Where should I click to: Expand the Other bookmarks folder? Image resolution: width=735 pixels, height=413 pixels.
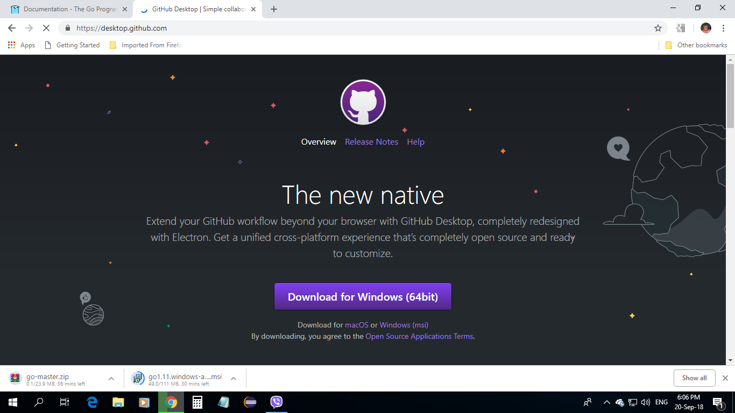click(696, 45)
